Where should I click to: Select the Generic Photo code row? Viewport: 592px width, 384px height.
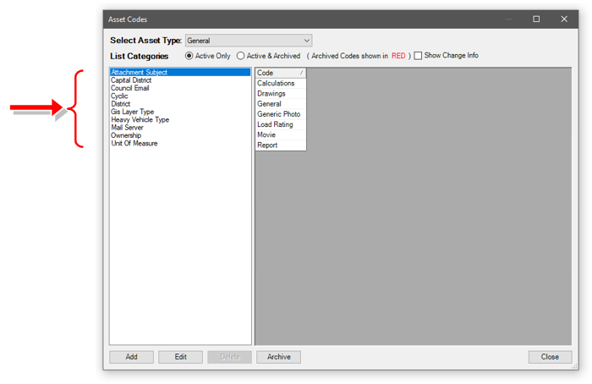pyautogui.click(x=279, y=114)
